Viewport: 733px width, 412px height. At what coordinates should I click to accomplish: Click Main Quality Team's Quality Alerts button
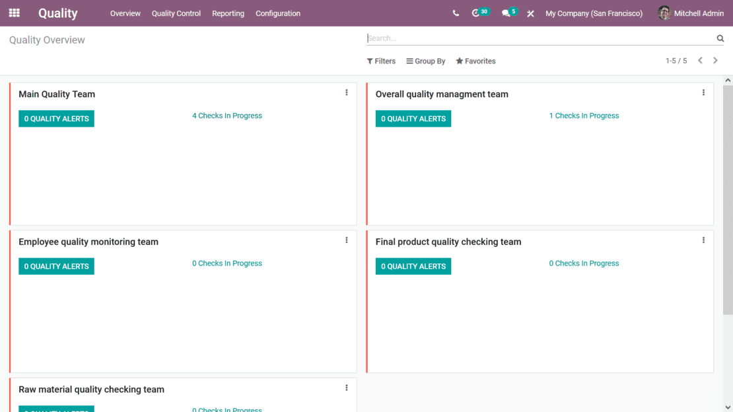click(56, 119)
